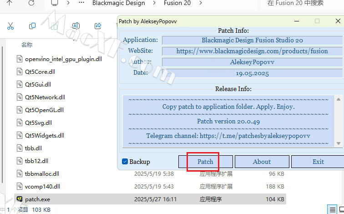The width and height of the screenshot is (344, 214).
Task: Click the Cut scissors icon in Explorer toolbar
Action: (10, 26)
